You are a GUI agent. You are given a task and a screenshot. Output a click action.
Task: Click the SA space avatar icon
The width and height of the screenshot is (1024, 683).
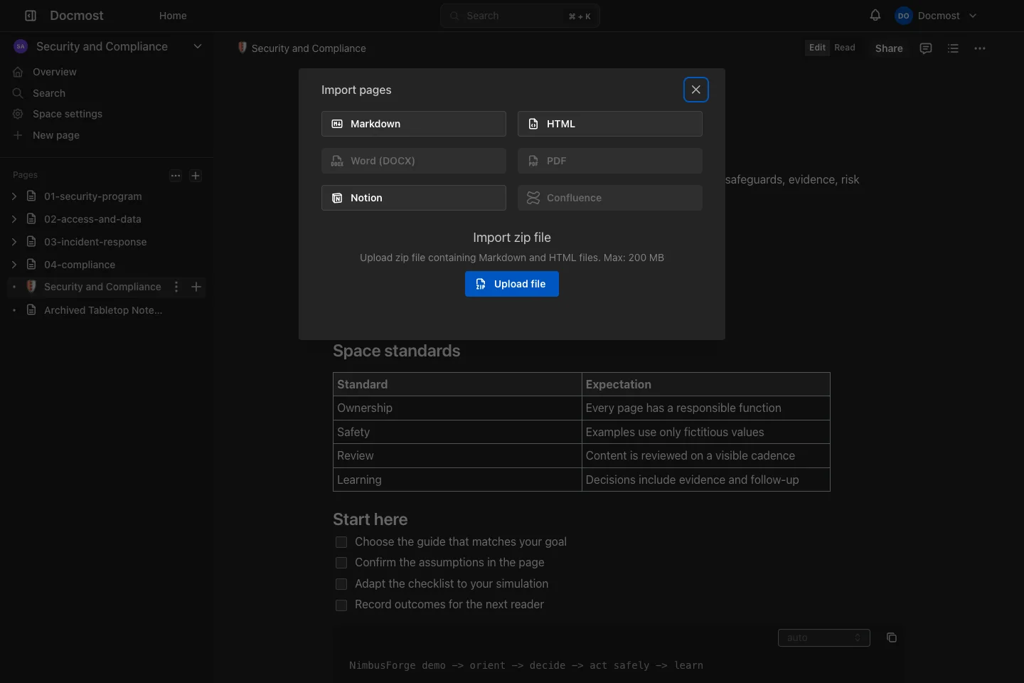tap(21, 46)
